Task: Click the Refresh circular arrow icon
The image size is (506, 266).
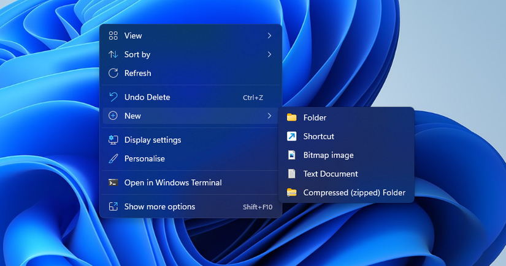Action: tap(113, 73)
